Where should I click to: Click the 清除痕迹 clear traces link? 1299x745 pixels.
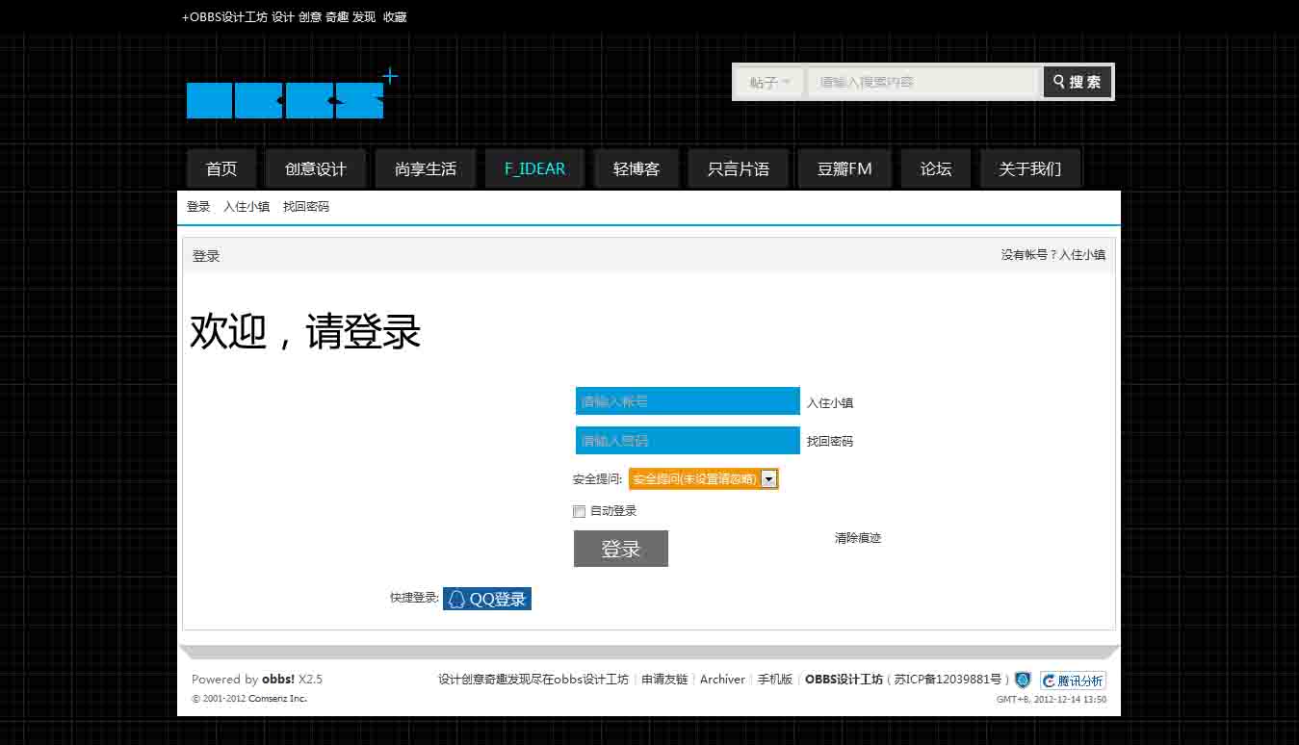click(857, 538)
